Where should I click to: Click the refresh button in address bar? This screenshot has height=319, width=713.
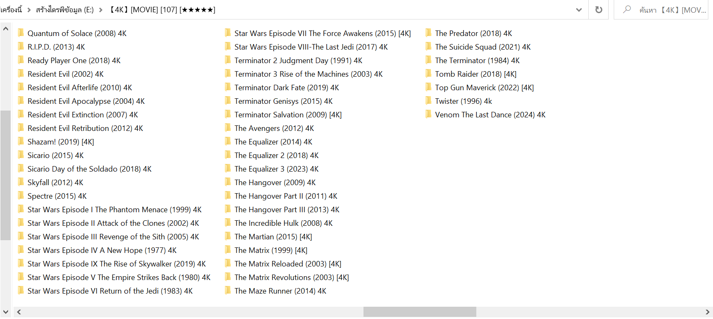pos(598,10)
